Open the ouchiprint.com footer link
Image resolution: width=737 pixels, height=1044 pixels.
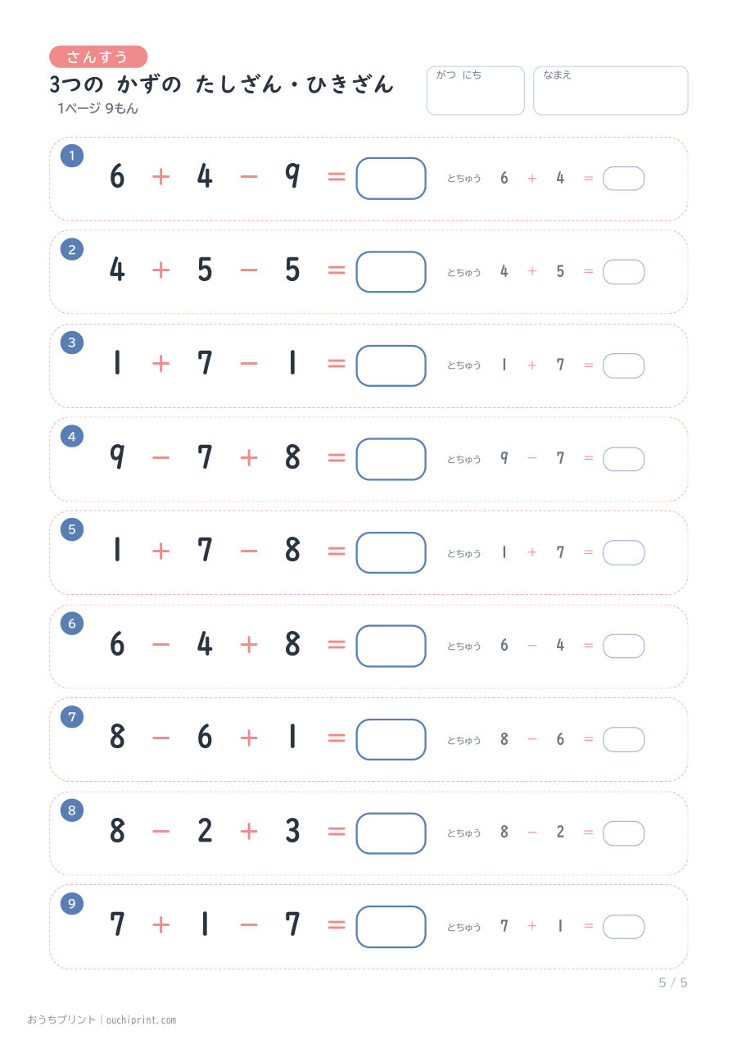point(141,1020)
